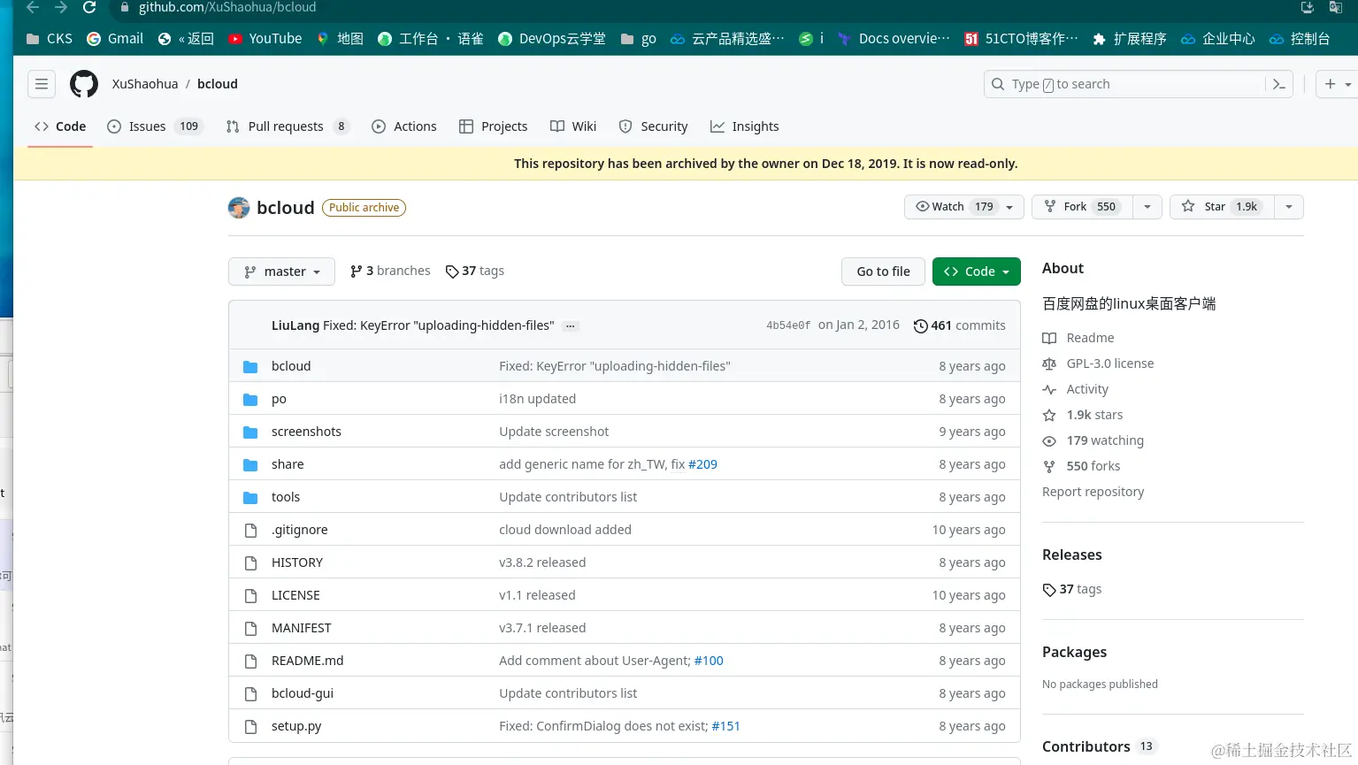Open LiuLang author link in latest commit
The width and height of the screenshot is (1358, 765).
(x=295, y=325)
